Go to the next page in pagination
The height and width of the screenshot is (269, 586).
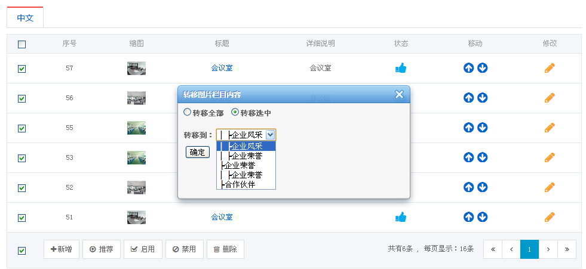click(548, 249)
